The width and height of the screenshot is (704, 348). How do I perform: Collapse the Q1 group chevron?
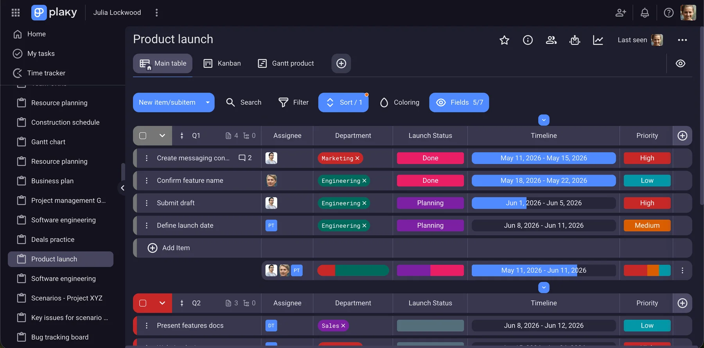(x=162, y=136)
